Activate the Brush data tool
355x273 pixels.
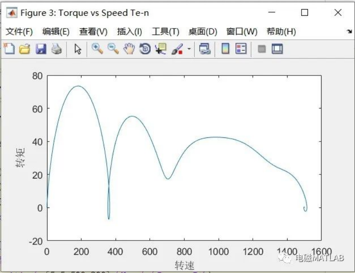[177, 49]
